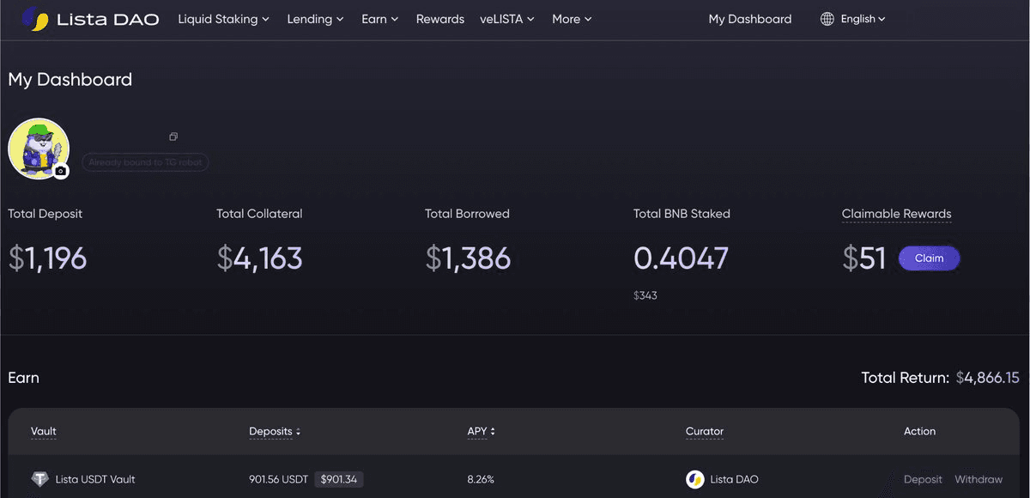Viewport: 1030px width, 498px height.
Task: Open My Dashboard from the top bar
Action: [750, 19]
